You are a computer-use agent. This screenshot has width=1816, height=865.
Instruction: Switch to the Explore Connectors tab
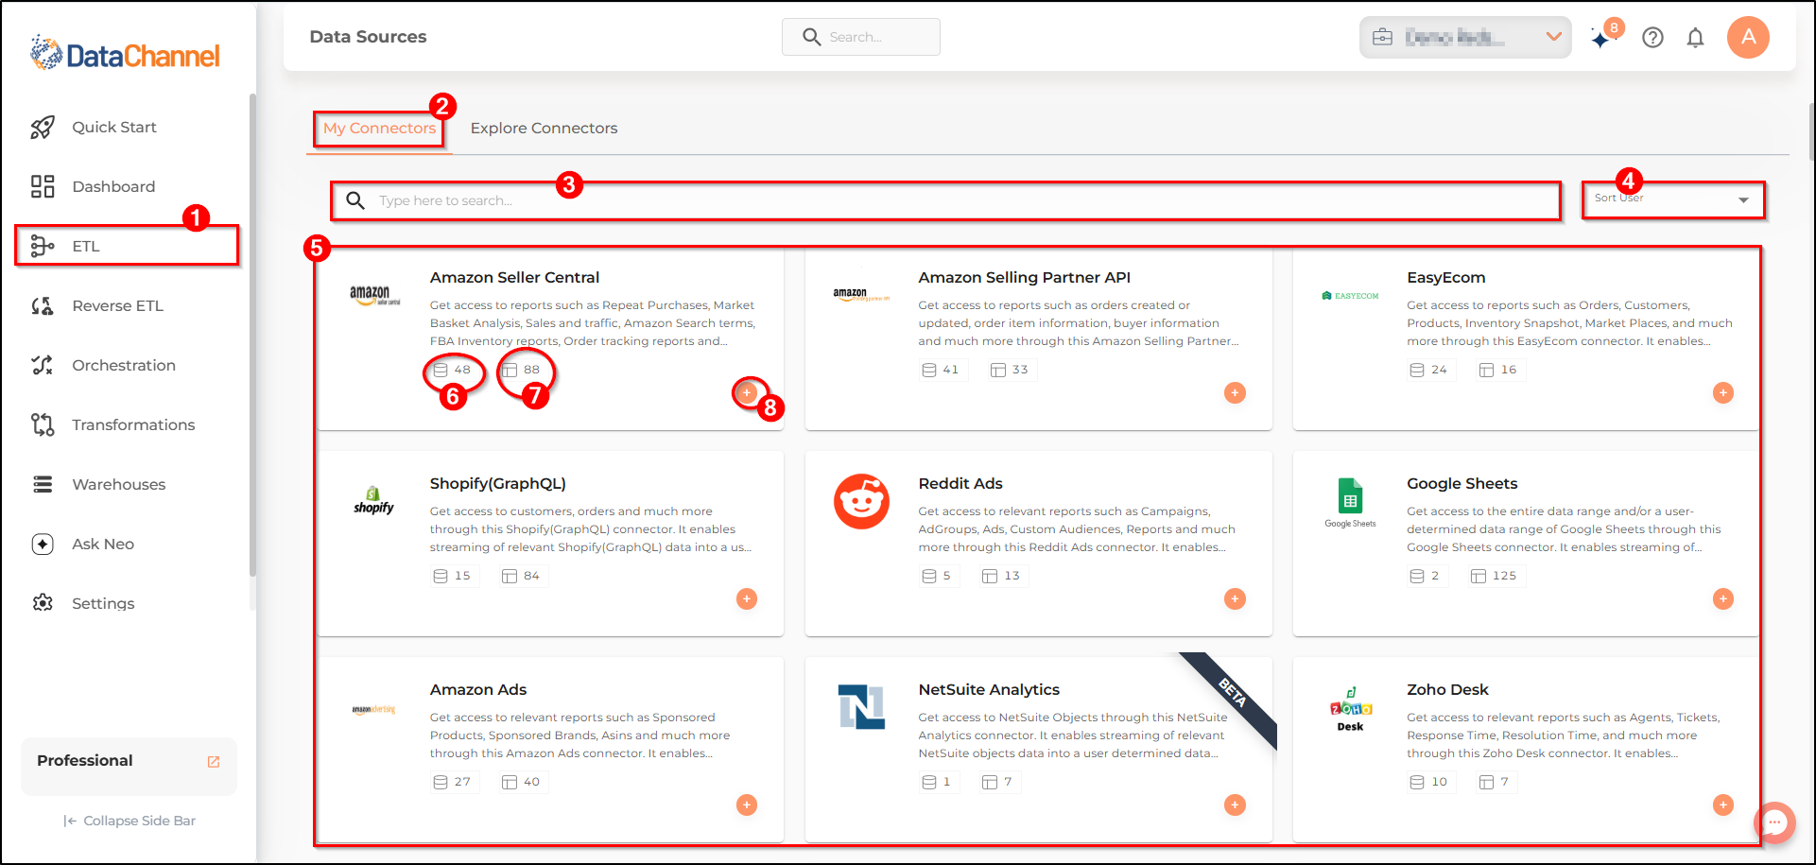point(544,128)
